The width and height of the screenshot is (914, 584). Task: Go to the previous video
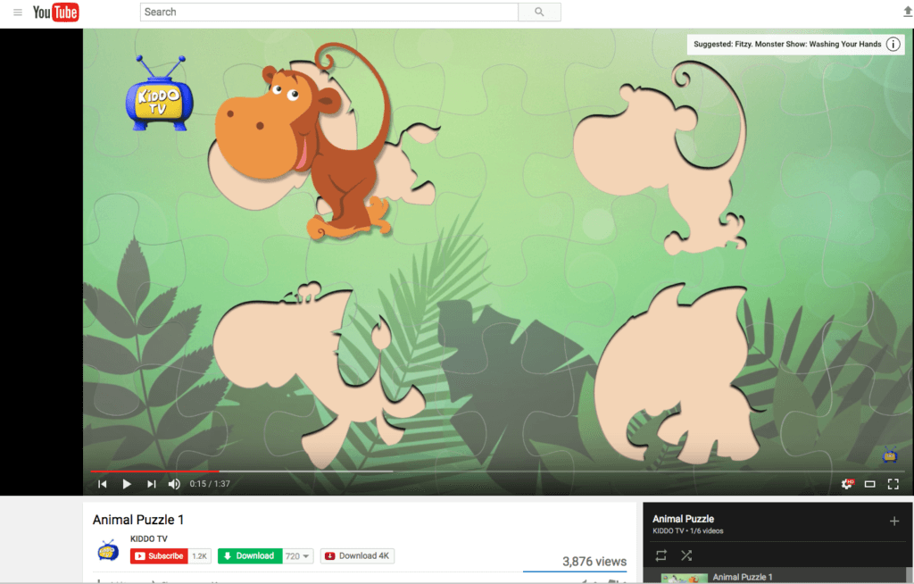tap(103, 484)
